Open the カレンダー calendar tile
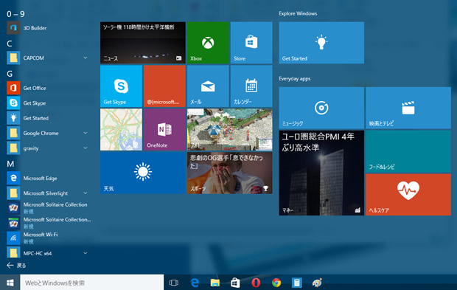This screenshot has height=290, width=457. (x=251, y=86)
